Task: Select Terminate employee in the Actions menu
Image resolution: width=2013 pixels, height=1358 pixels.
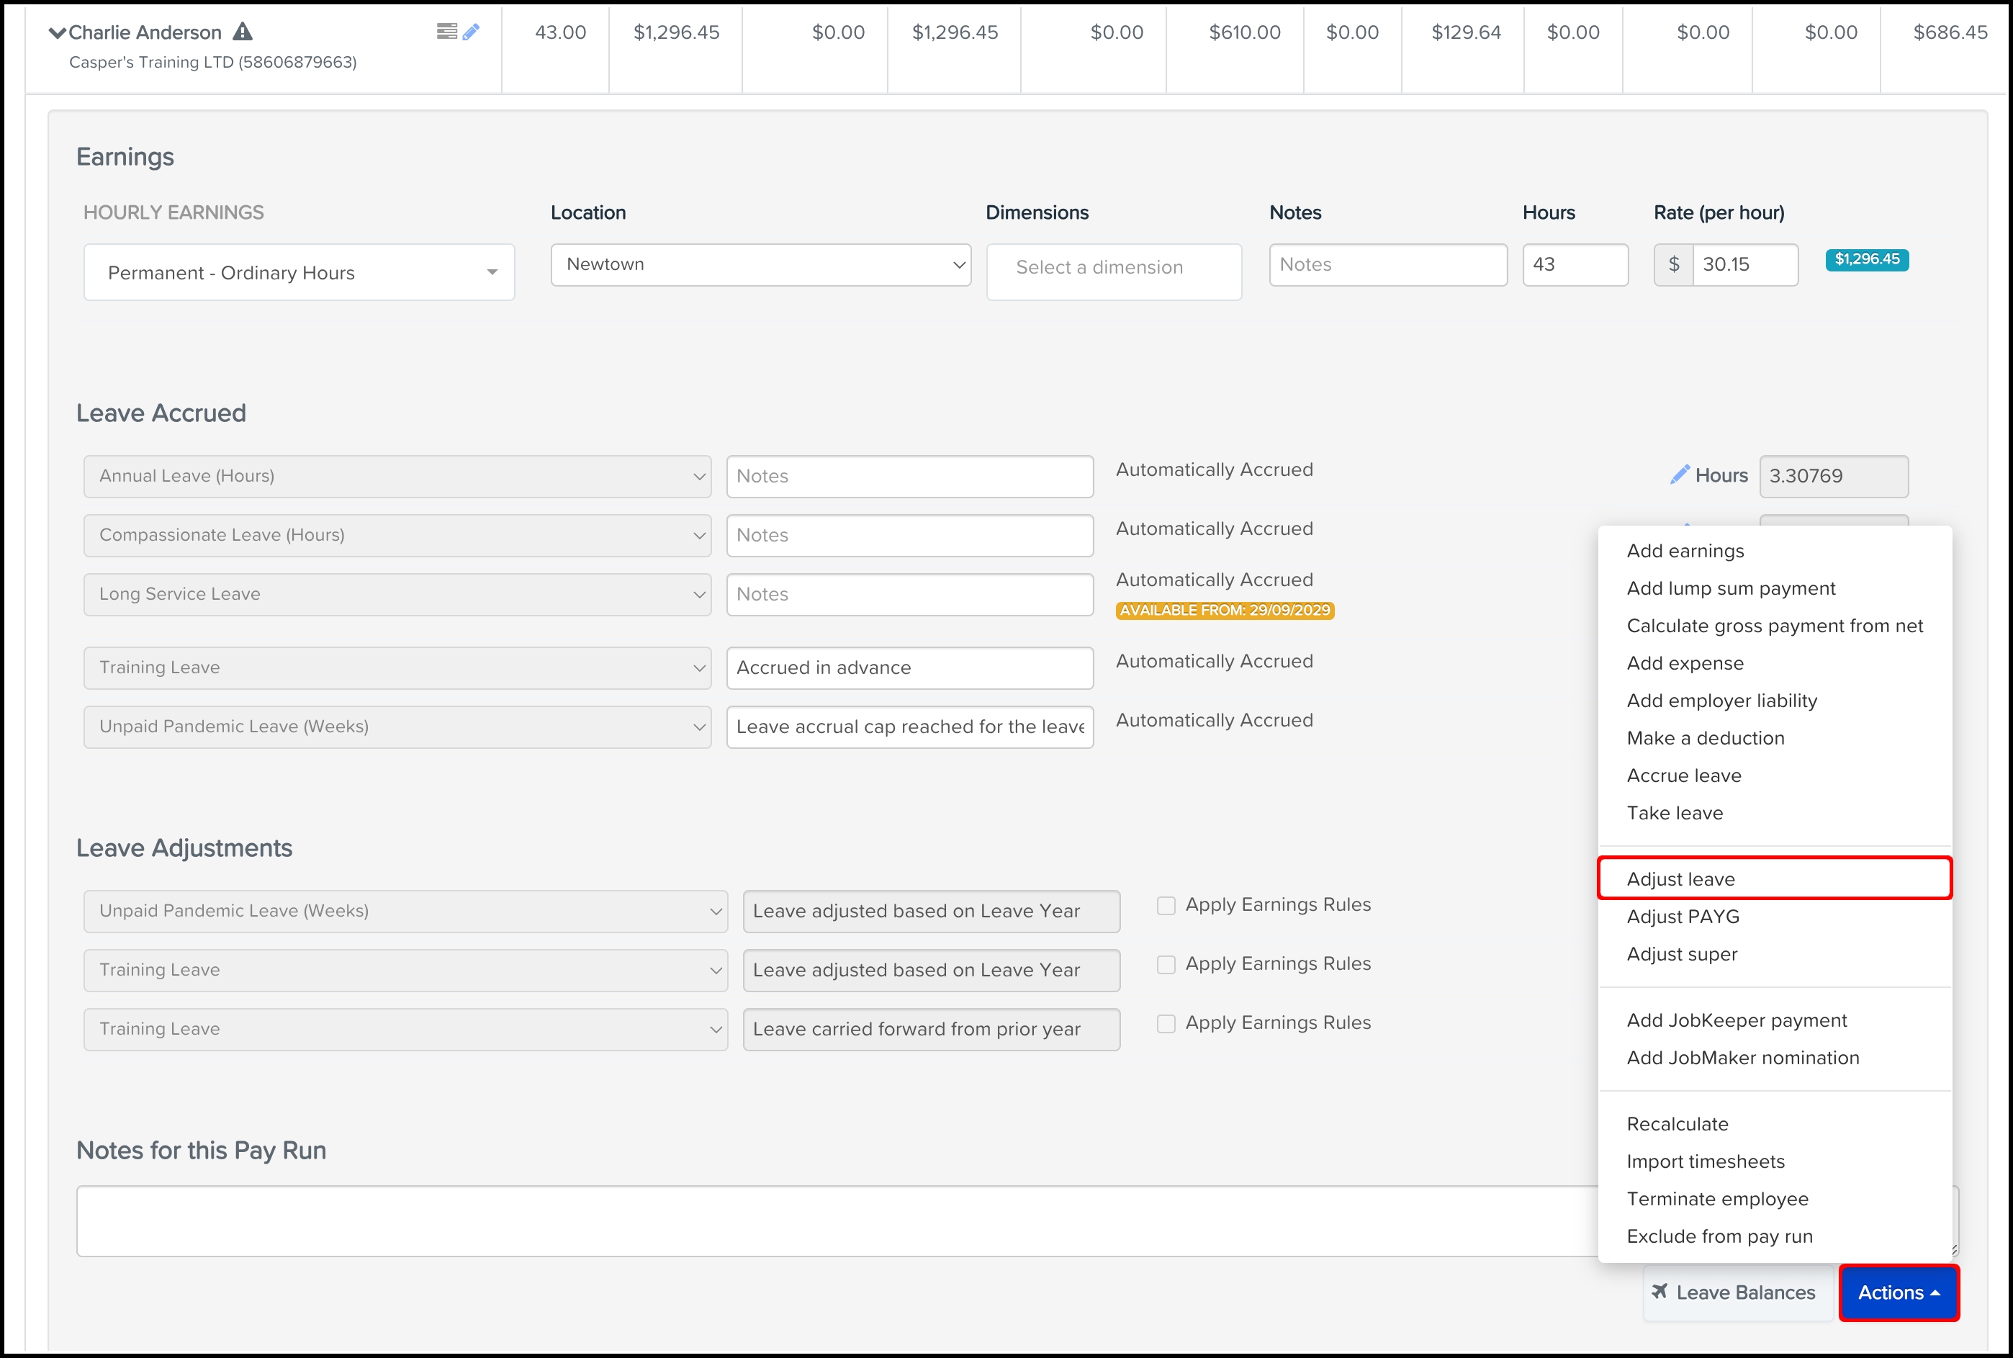Action: tap(1717, 1199)
